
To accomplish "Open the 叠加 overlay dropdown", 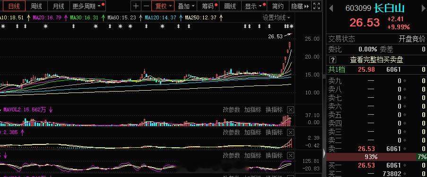I will click(x=186, y=6).
